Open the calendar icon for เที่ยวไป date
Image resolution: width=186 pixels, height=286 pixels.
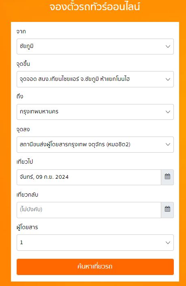(x=167, y=177)
